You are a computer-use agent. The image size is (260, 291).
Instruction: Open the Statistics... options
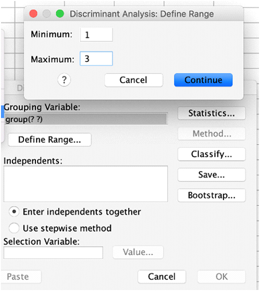tap(212, 113)
